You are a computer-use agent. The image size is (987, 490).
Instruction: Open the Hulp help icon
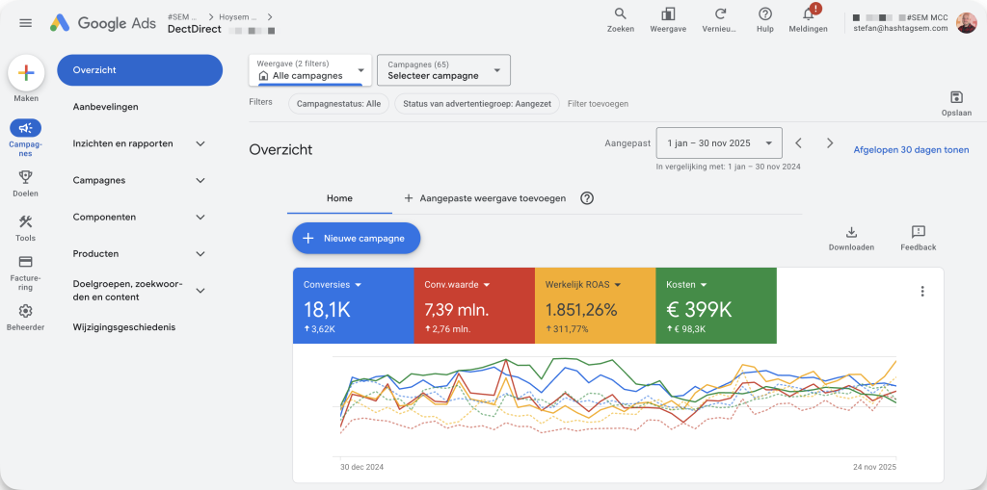[x=765, y=14]
